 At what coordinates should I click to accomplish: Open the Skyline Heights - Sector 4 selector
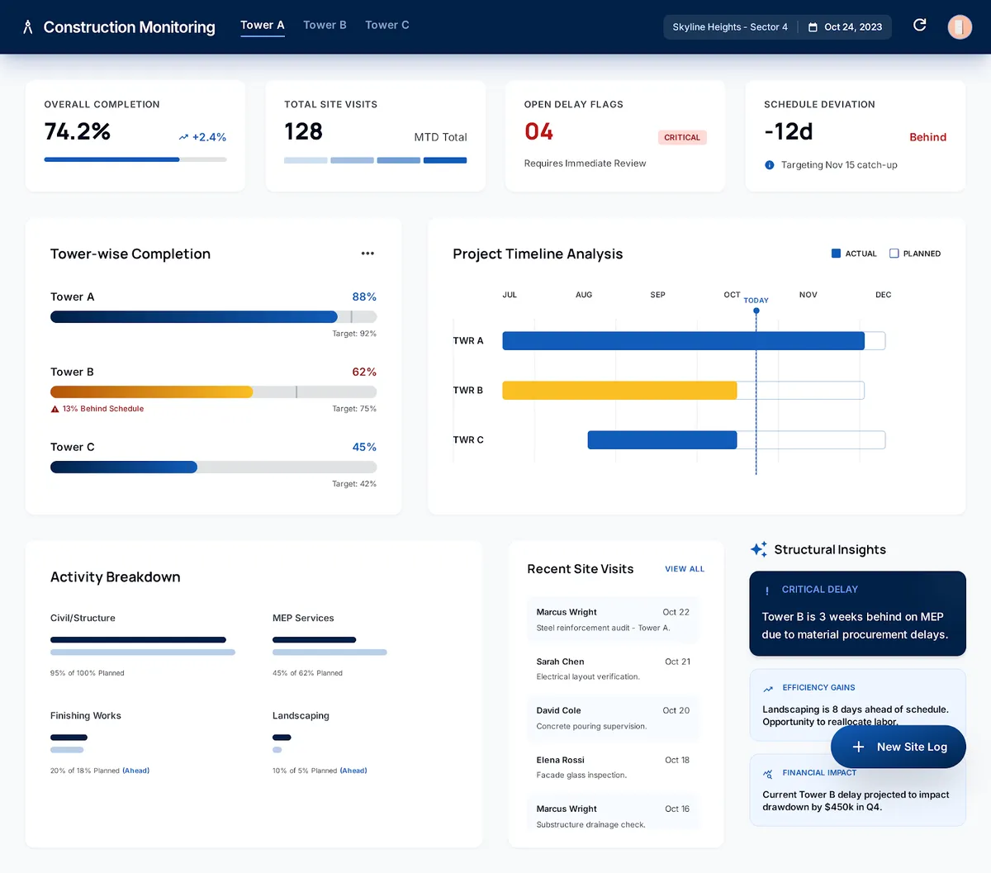click(729, 26)
